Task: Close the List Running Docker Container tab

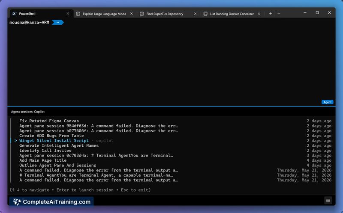Action: point(259,14)
